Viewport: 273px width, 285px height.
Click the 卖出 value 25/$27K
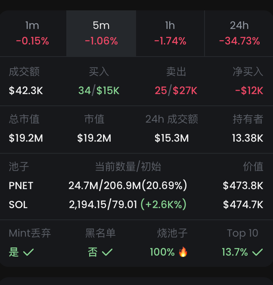(x=176, y=91)
